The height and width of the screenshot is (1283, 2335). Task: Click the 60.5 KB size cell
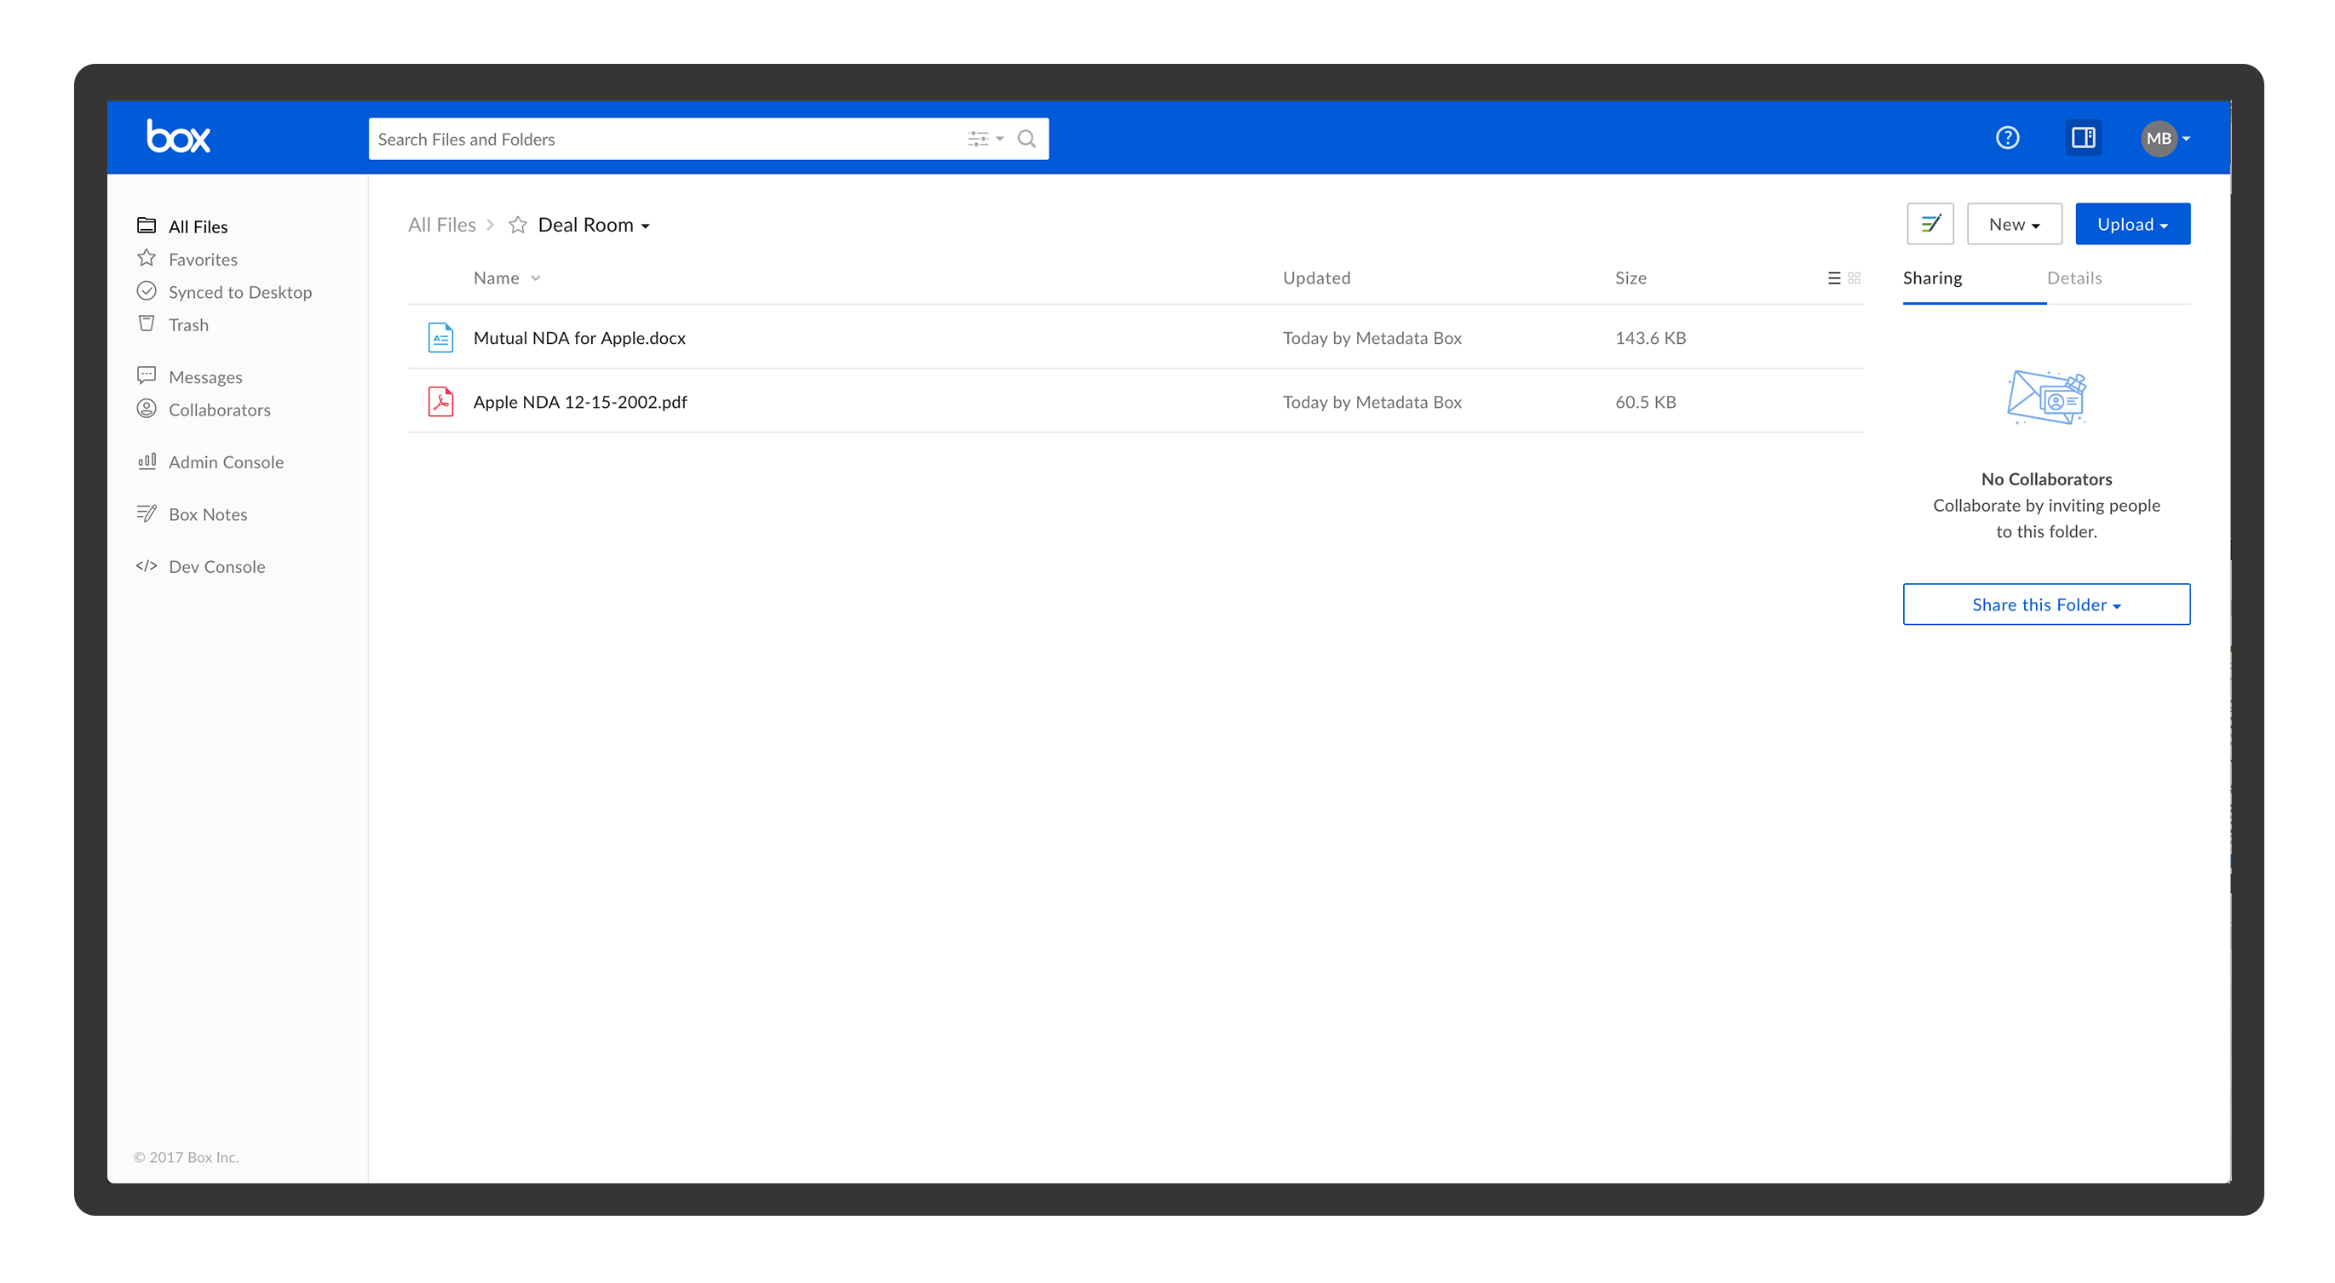tap(1645, 401)
